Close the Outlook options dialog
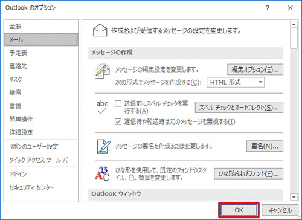The image size is (302, 220). click(290, 8)
